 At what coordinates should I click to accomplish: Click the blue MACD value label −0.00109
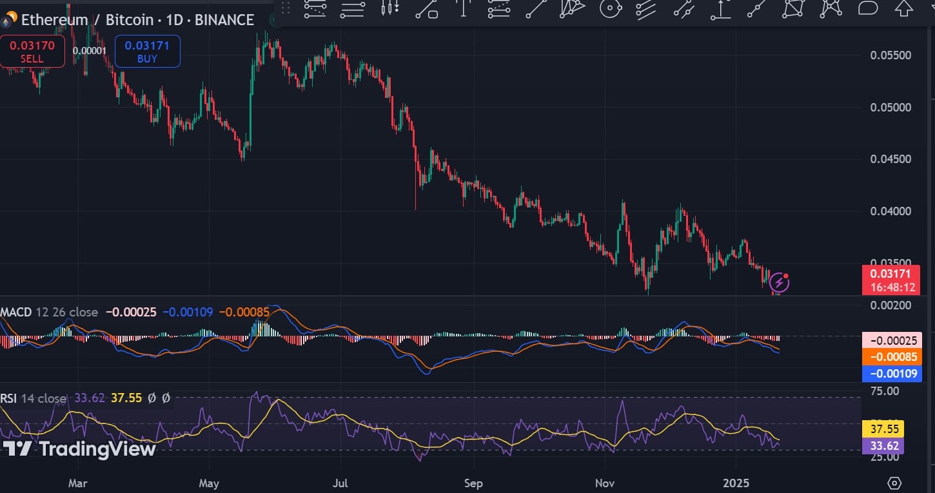[892, 373]
